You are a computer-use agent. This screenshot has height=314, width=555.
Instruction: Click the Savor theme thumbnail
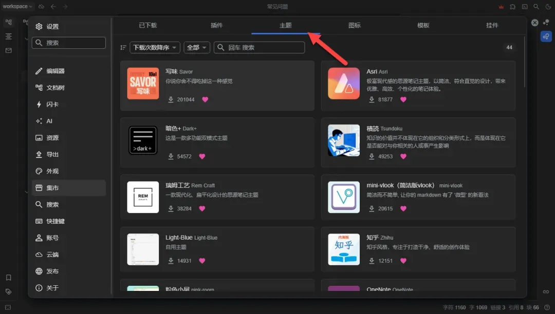143,83
